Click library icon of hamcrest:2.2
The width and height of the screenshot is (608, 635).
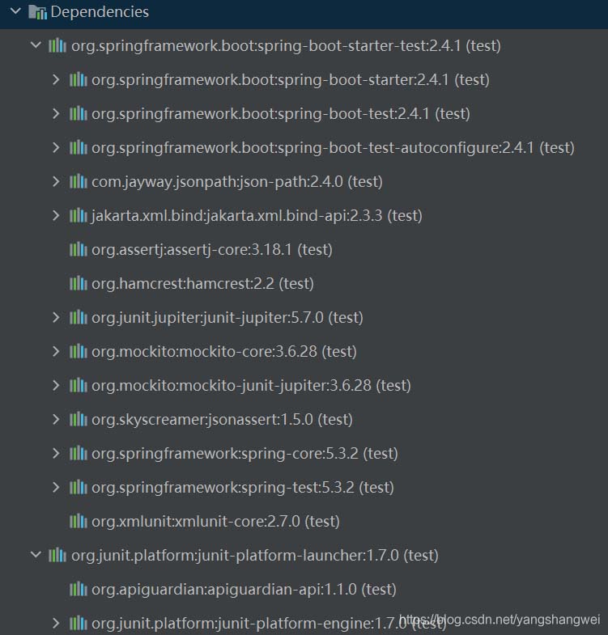(79, 283)
